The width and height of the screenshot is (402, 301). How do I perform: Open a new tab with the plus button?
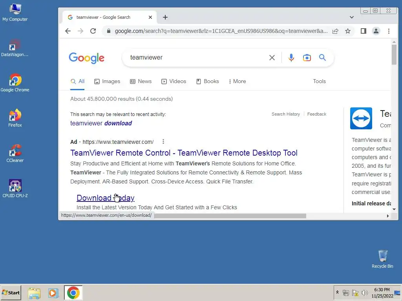tap(165, 17)
